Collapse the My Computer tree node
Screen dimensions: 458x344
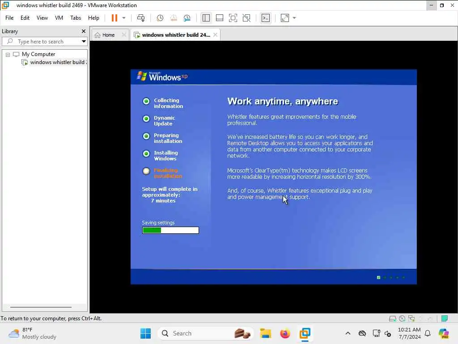click(8, 54)
